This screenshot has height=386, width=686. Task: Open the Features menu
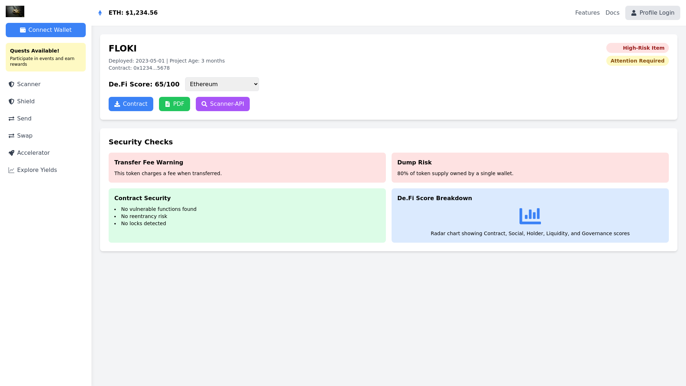[587, 13]
